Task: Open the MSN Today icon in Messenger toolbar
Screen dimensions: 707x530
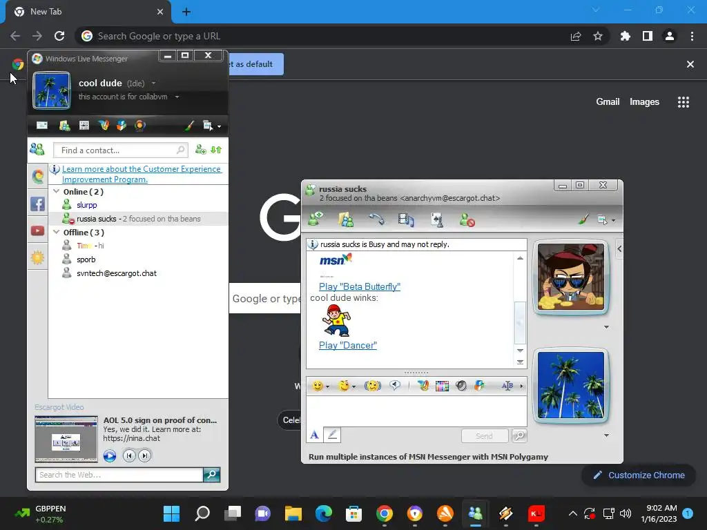Action: (x=84, y=126)
